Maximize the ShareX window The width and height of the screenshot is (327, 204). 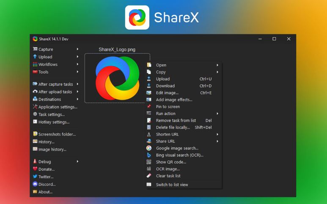274,39
